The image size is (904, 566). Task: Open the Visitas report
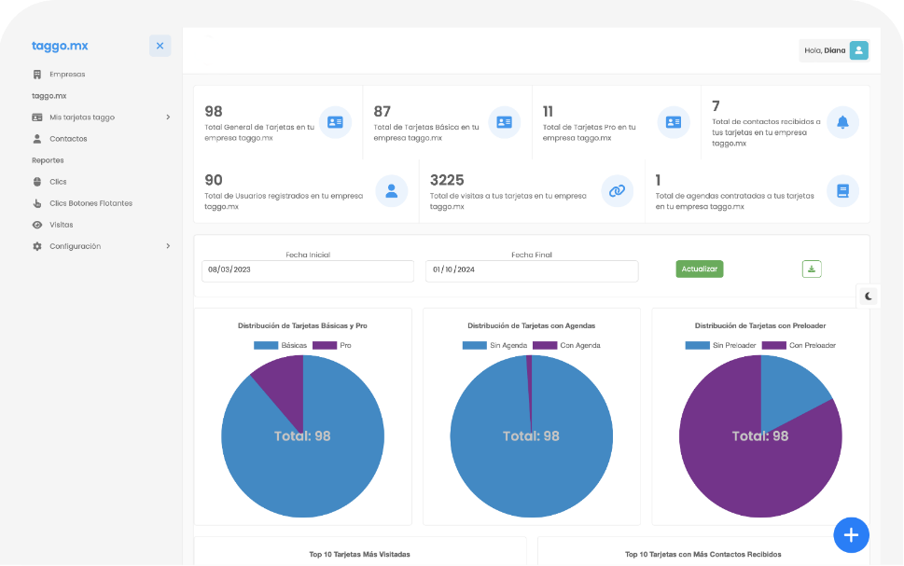coord(62,225)
